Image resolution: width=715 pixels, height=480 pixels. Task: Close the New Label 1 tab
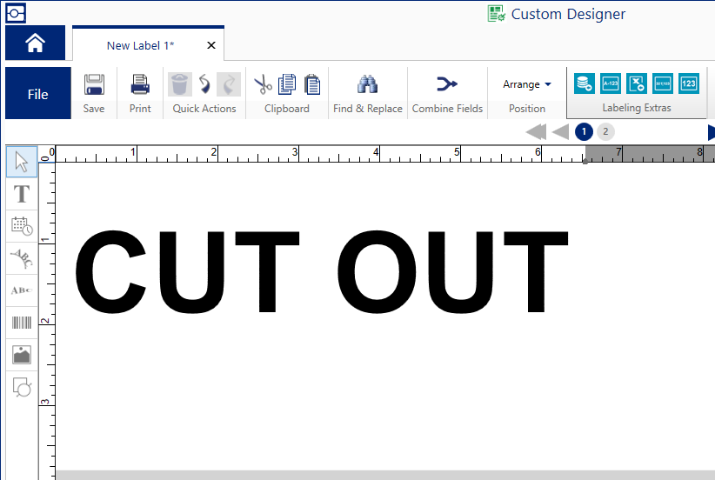(211, 45)
